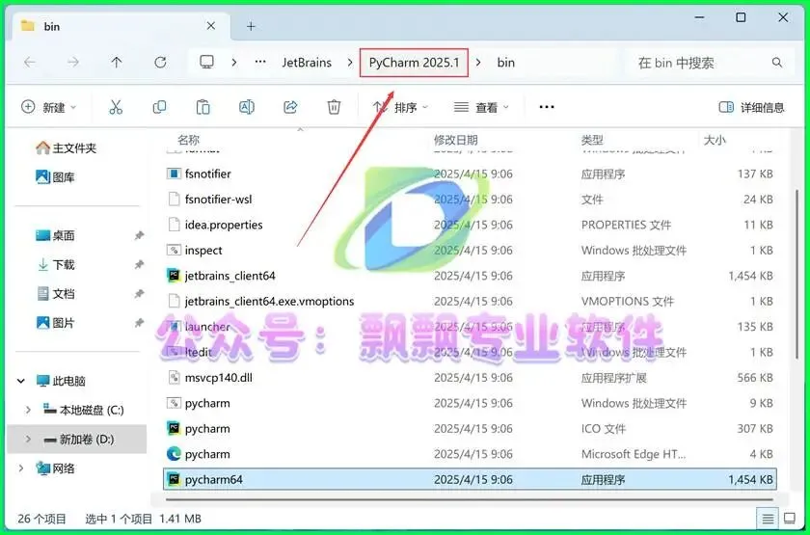This screenshot has width=810, height=535.
Task: Click the Delete trash icon
Action: click(x=334, y=107)
